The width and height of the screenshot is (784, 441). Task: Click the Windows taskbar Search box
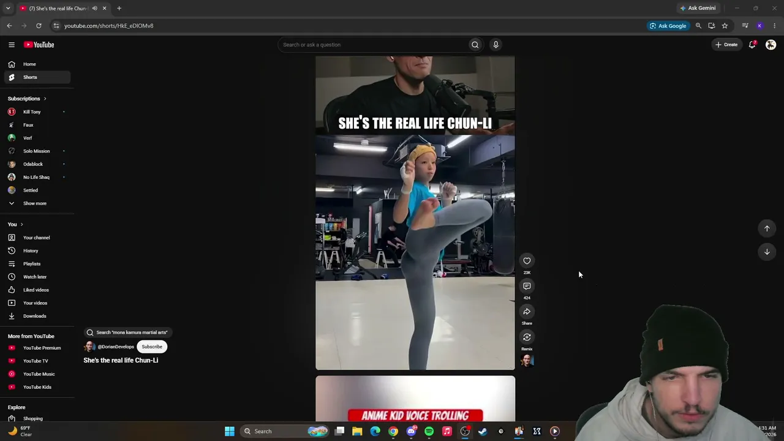(x=285, y=431)
